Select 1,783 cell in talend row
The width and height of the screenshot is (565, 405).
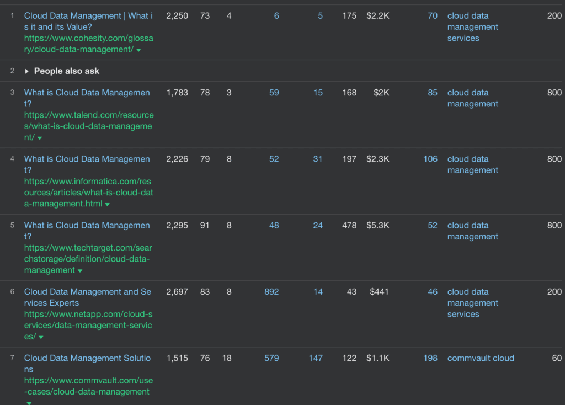(x=177, y=93)
